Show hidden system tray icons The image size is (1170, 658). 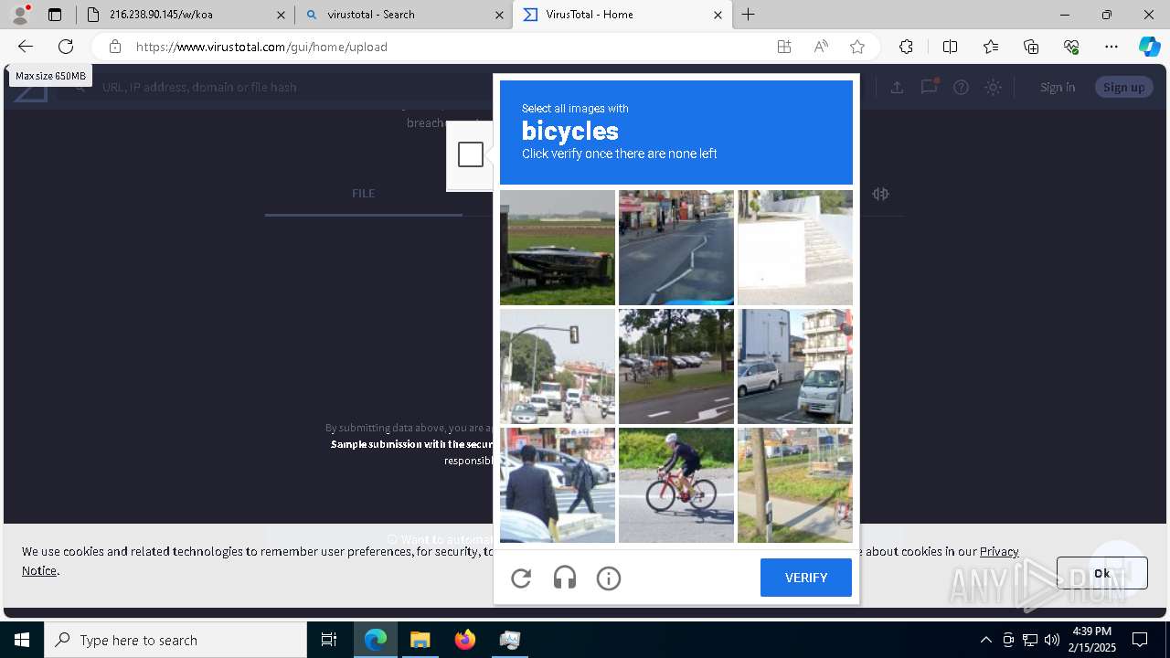point(985,640)
